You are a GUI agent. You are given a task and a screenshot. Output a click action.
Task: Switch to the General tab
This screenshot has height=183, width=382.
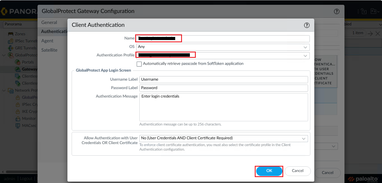pos(49,23)
